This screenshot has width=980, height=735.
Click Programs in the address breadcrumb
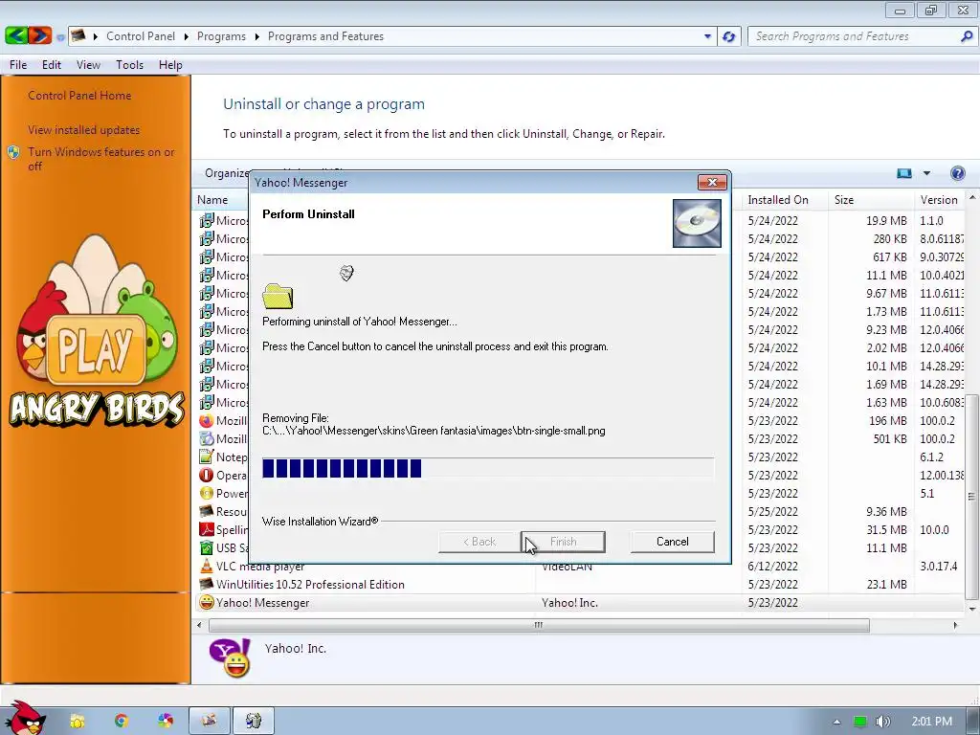(221, 36)
